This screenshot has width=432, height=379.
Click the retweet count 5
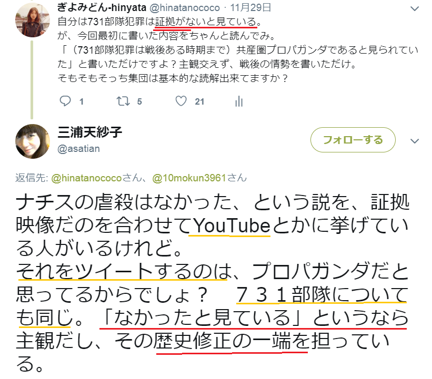click(139, 102)
